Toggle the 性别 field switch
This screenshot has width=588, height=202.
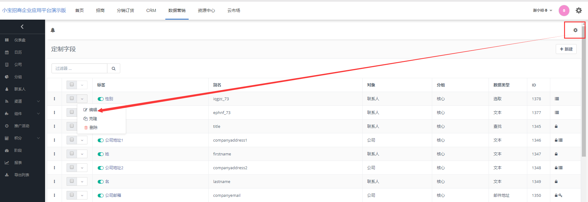click(101, 99)
